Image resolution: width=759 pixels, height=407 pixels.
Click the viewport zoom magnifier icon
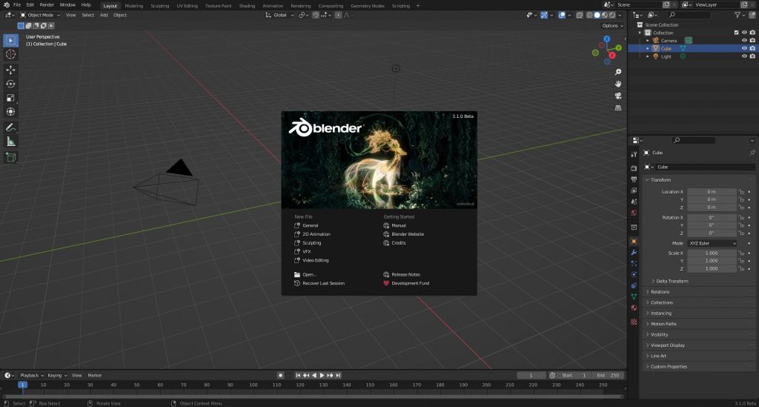[618, 72]
